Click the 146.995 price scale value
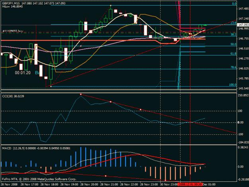Image resolution: width=249 pixels, height=187 pixels. pyautogui.click(x=243, y=29)
